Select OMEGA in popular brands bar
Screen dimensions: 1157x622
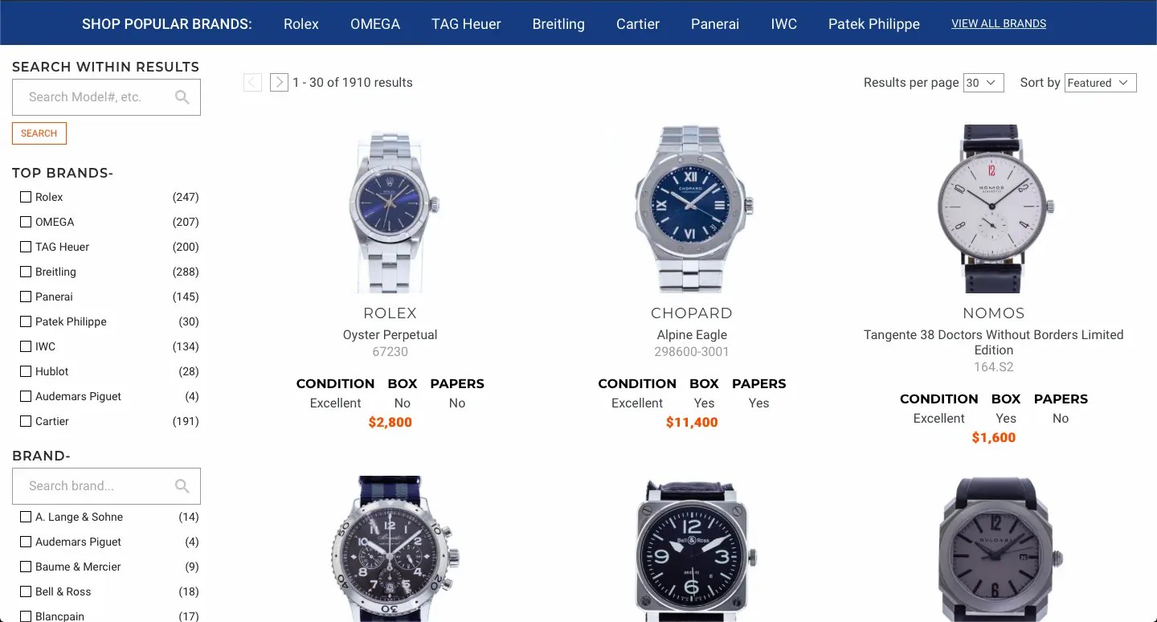(375, 24)
